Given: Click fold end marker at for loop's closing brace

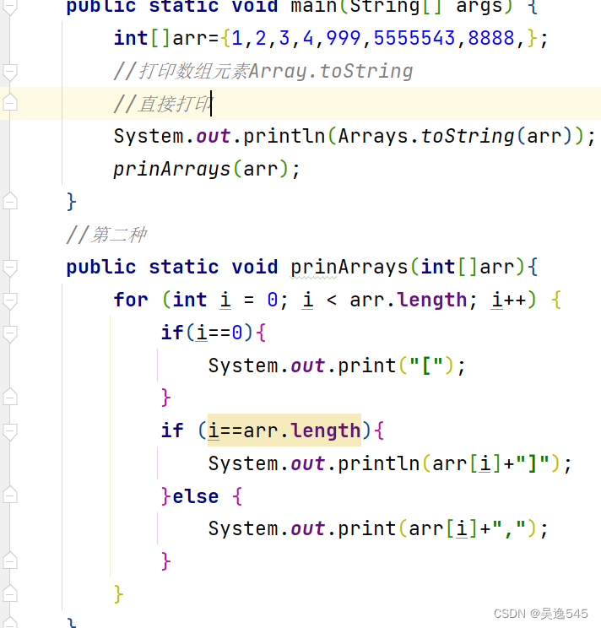Looking at the screenshot, I should [x=9, y=593].
